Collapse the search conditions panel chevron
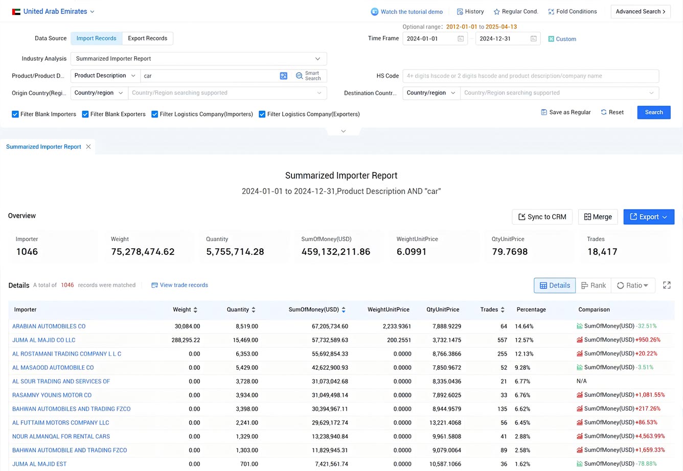 344,131
